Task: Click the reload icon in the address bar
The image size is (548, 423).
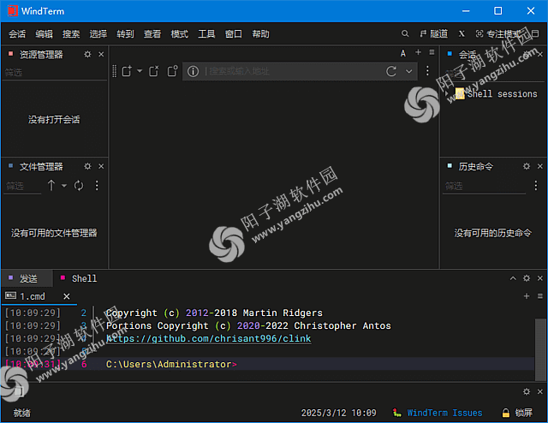Action: click(x=391, y=71)
